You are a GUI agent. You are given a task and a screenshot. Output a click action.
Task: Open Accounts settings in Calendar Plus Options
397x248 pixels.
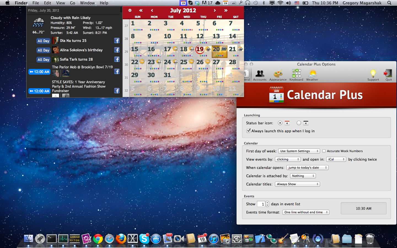coord(260,74)
